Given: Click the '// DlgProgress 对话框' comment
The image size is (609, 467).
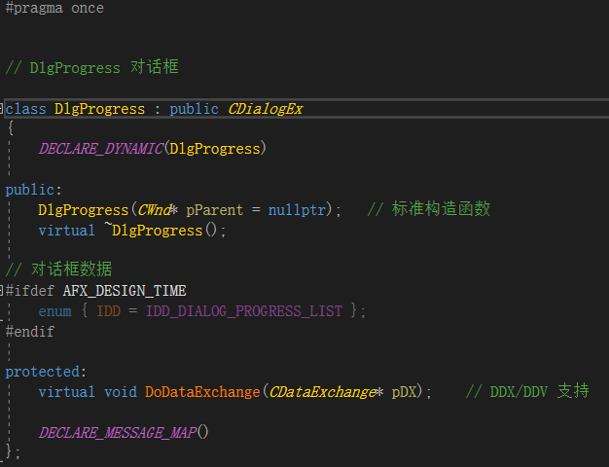Looking at the screenshot, I should 92,67.
